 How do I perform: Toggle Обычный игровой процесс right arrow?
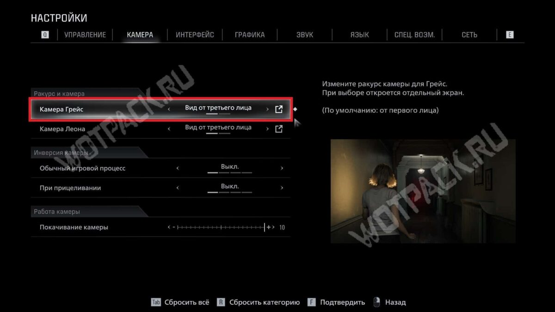coord(282,168)
